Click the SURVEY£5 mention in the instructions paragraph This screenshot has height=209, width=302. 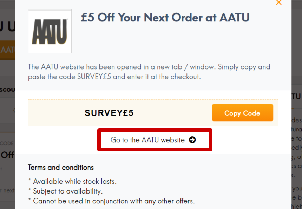pyautogui.click(x=94, y=77)
